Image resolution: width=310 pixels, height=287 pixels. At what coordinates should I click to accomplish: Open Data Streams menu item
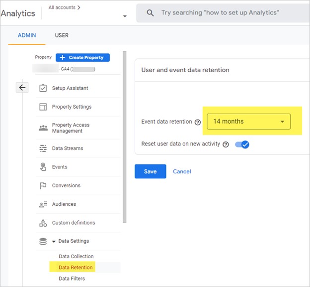(68, 148)
